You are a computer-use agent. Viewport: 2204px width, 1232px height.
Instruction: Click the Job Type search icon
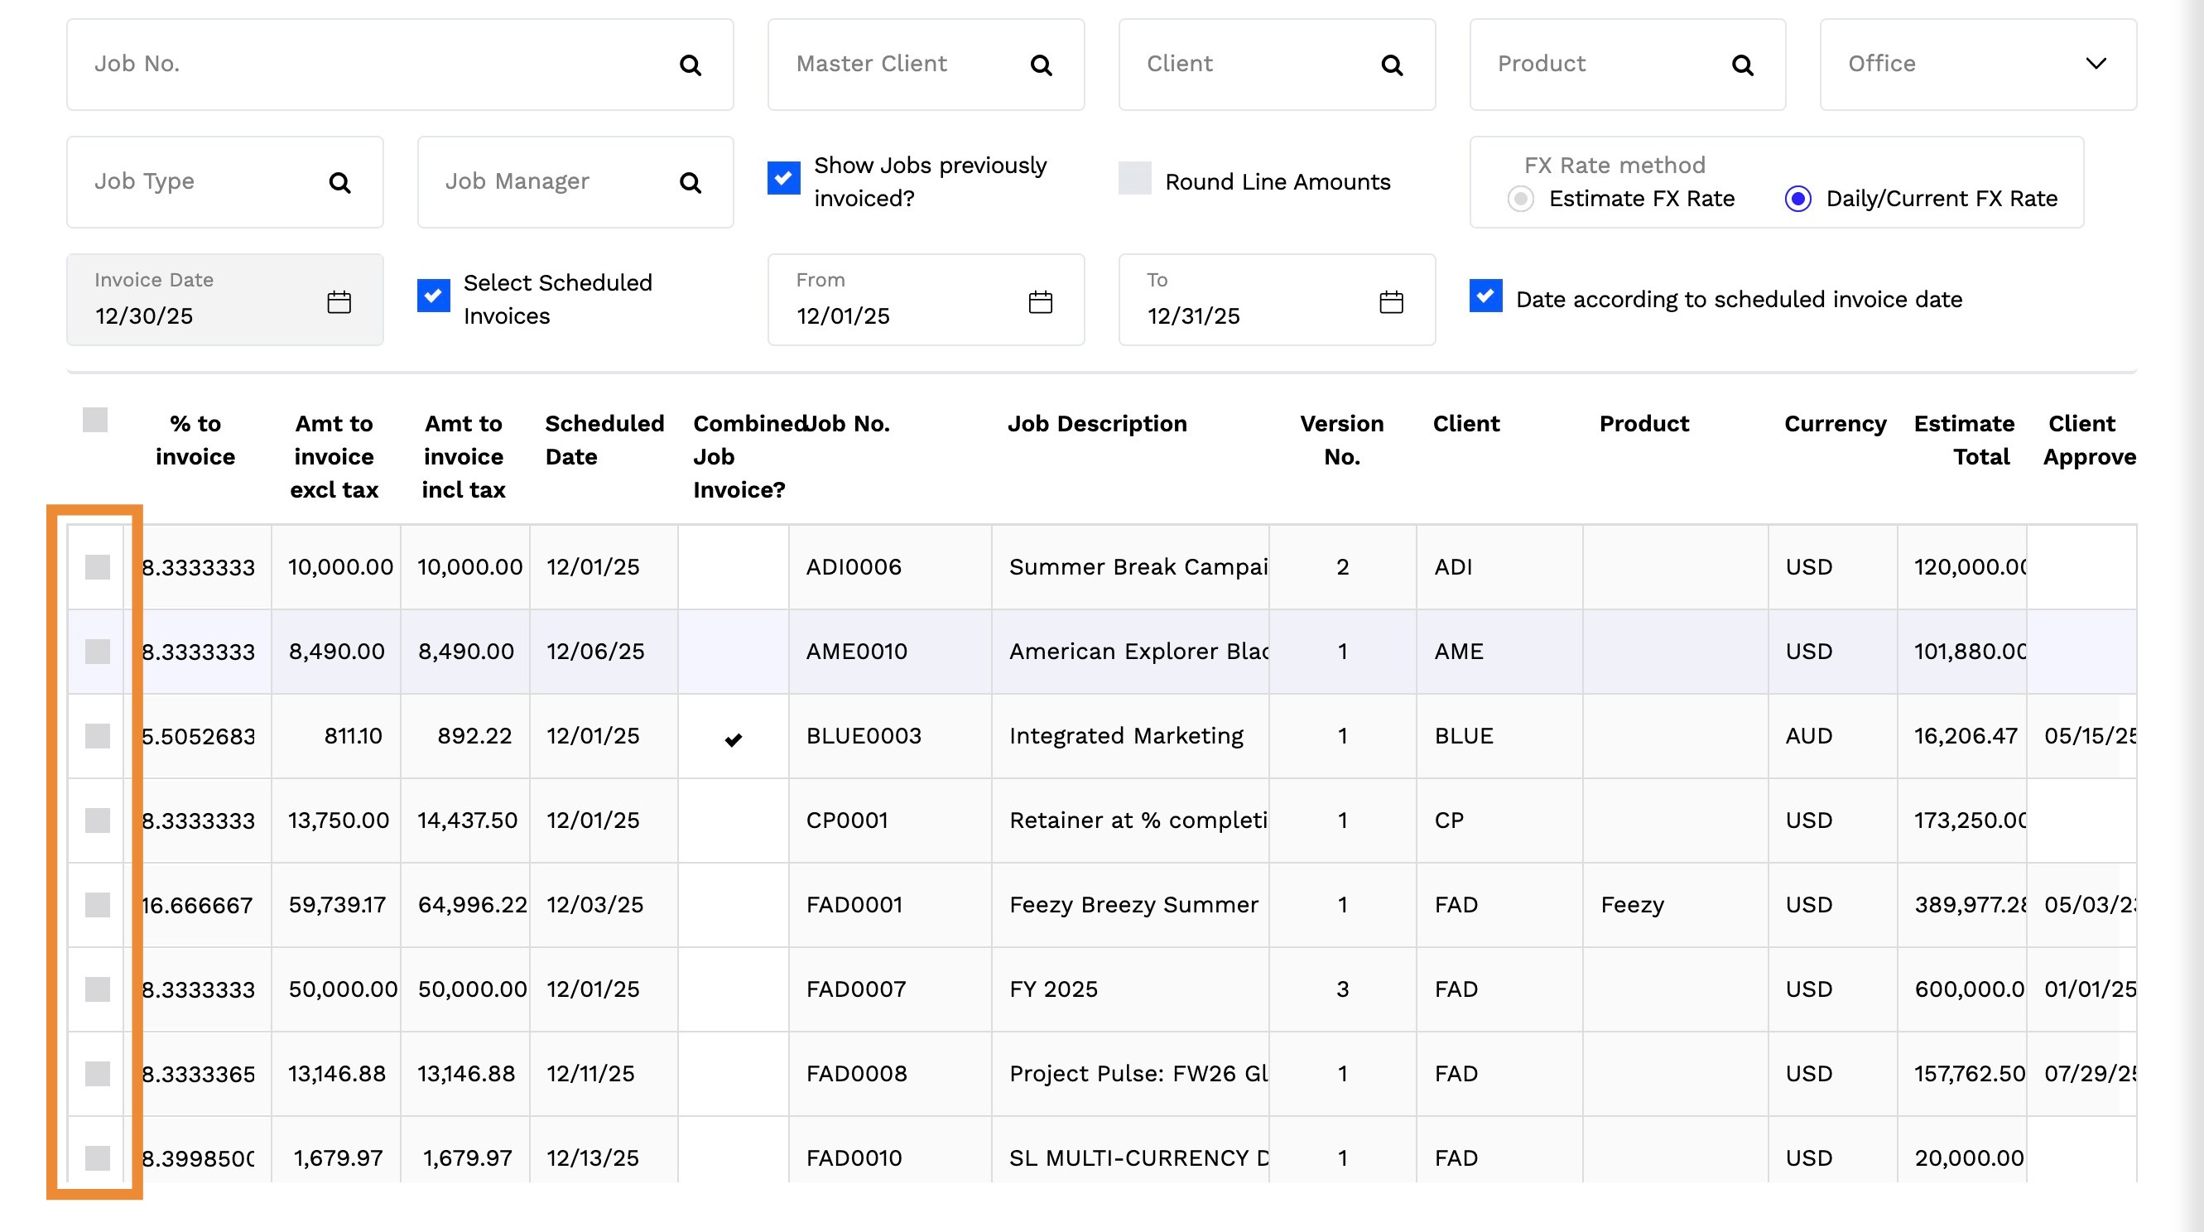339,182
